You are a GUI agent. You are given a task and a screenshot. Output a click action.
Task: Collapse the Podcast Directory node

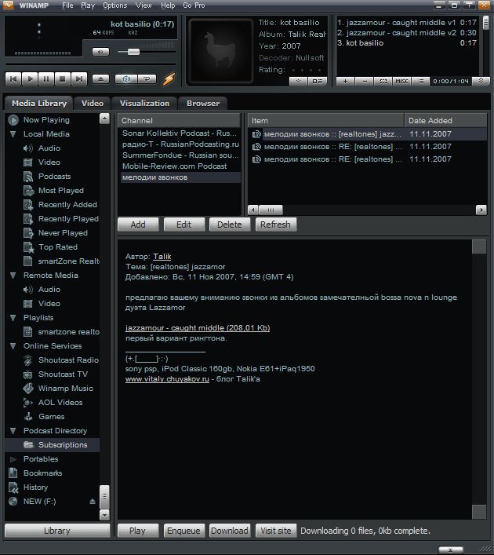[13, 431]
